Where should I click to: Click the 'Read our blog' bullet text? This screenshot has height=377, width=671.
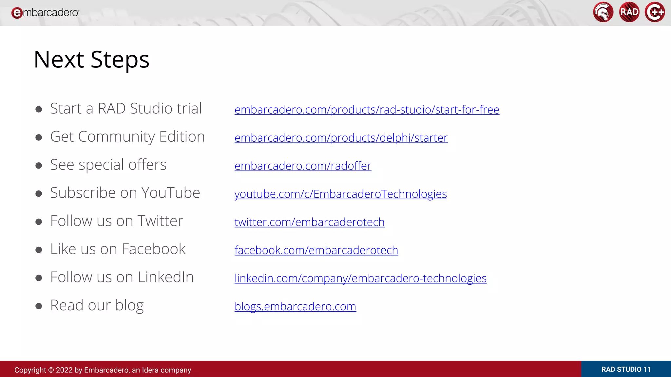coord(97,306)
